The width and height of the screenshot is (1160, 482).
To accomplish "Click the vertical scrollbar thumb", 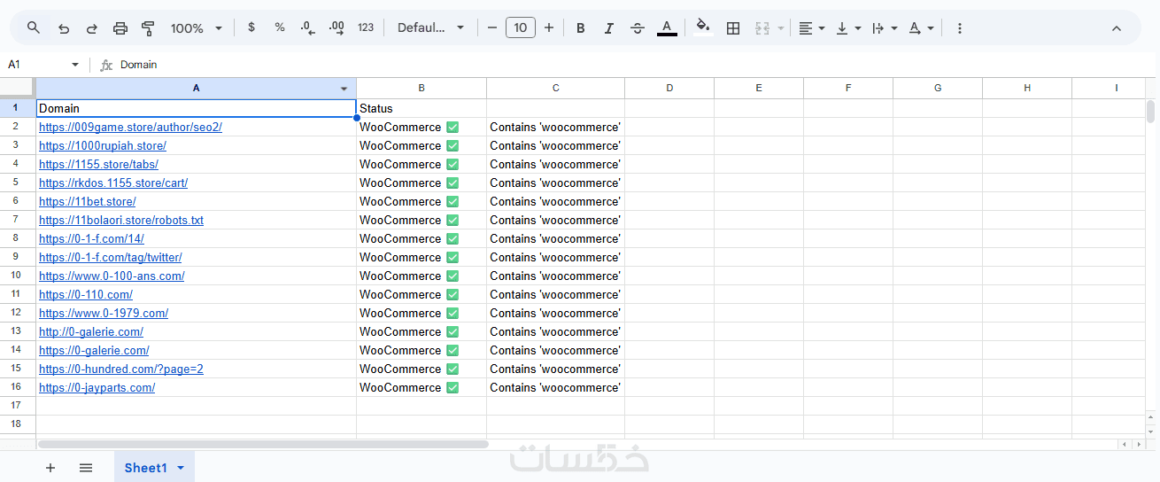I will click(x=1150, y=112).
